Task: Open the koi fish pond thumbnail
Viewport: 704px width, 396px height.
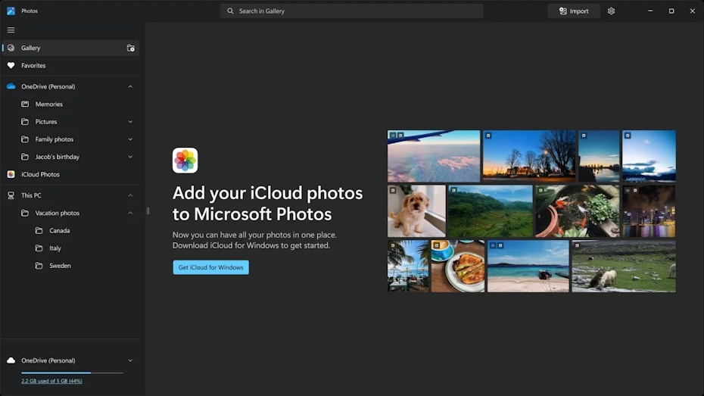Action: coord(577,211)
